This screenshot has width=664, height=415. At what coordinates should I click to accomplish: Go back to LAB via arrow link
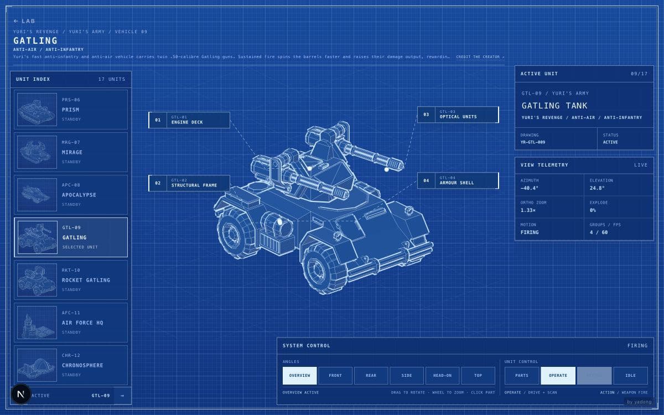(24, 21)
